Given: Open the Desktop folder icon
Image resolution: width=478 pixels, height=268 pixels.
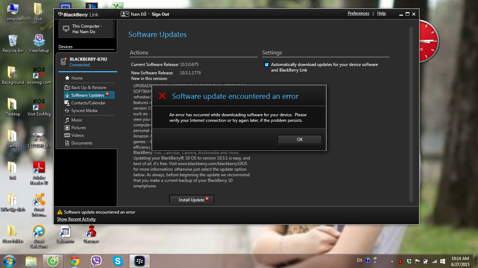Looking at the screenshot, I should pos(13,107).
